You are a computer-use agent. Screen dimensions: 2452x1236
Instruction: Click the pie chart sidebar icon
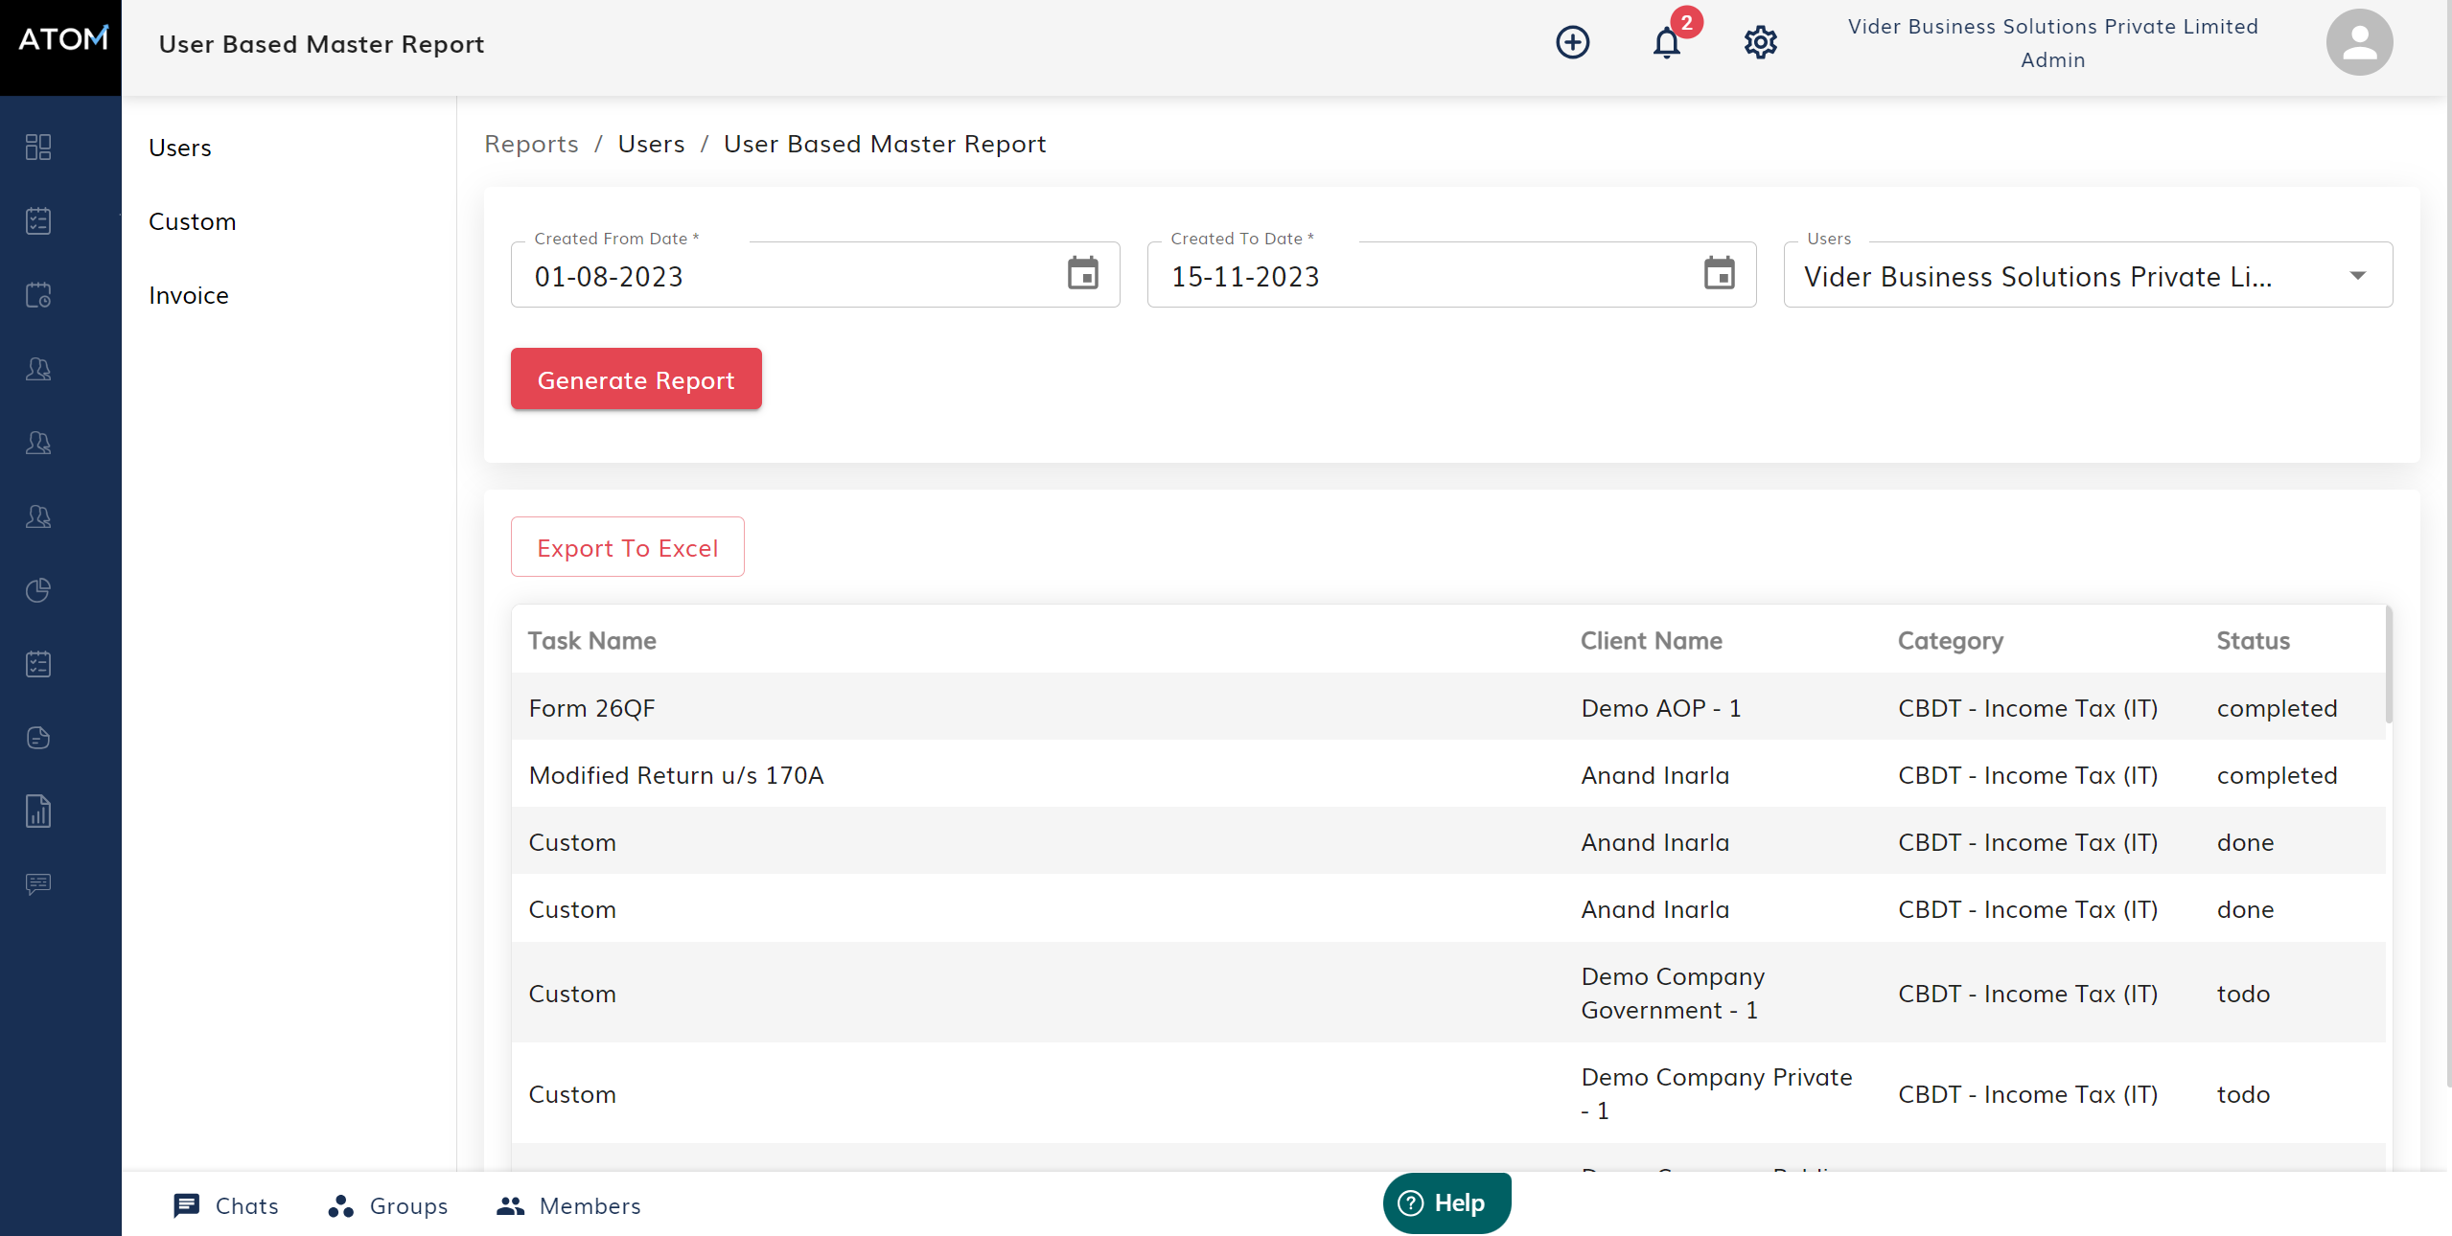click(x=38, y=590)
